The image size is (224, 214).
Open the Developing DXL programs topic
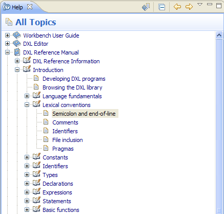pos(74,79)
